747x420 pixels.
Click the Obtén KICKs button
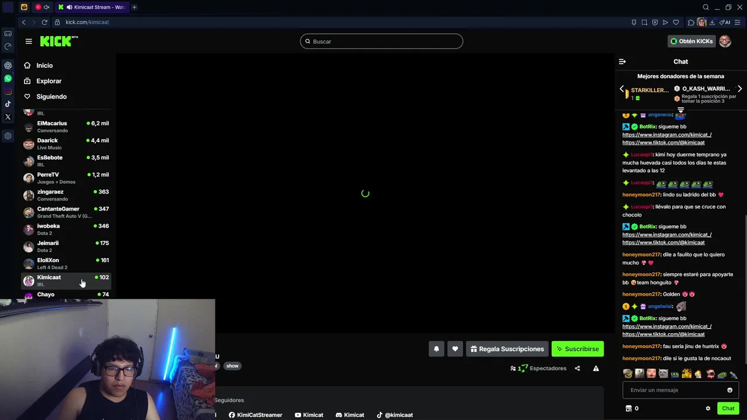[x=692, y=41]
